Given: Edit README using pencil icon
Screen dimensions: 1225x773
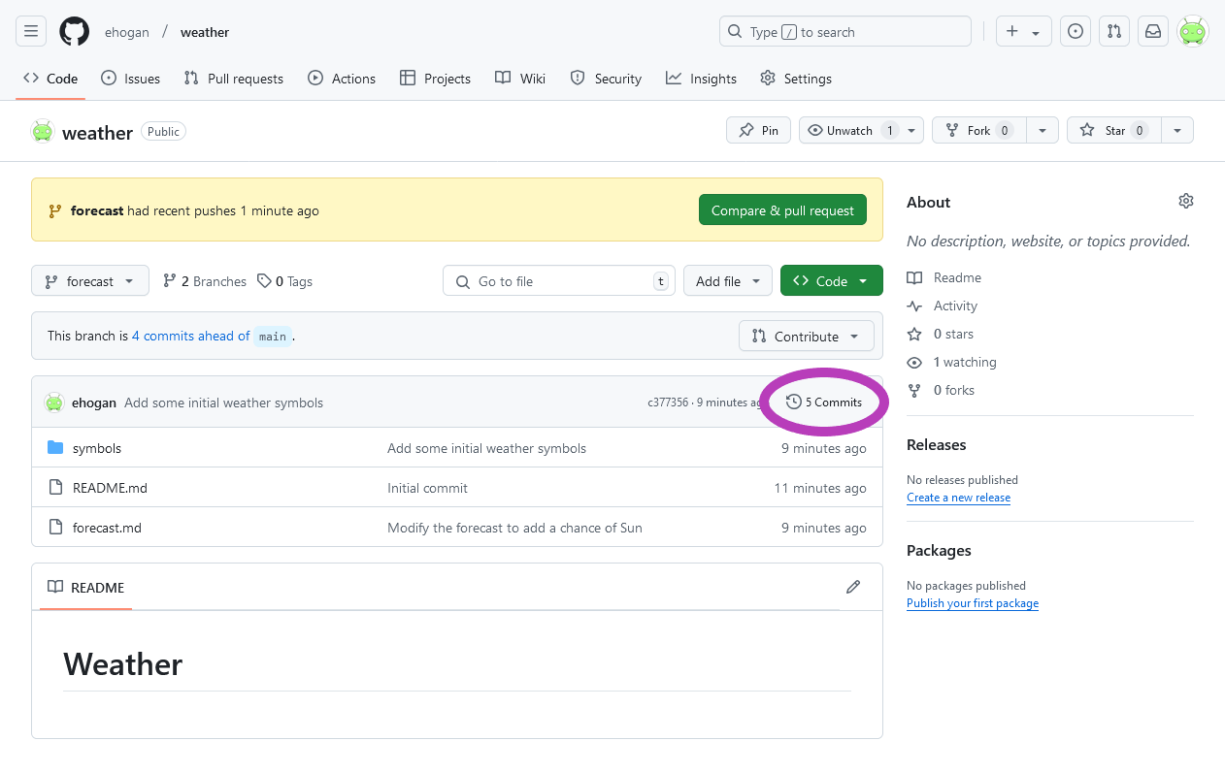Looking at the screenshot, I should 853,587.
